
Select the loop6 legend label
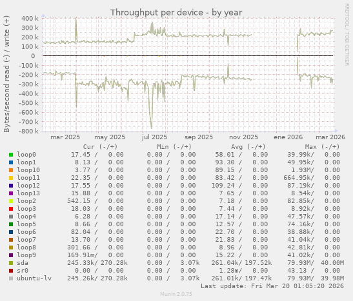(26, 232)
